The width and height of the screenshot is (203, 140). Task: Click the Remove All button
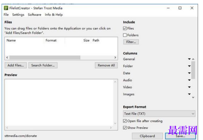pyautogui.click(x=106, y=65)
